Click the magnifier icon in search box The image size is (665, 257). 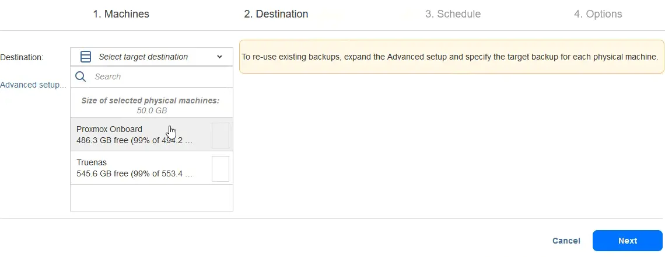click(81, 77)
